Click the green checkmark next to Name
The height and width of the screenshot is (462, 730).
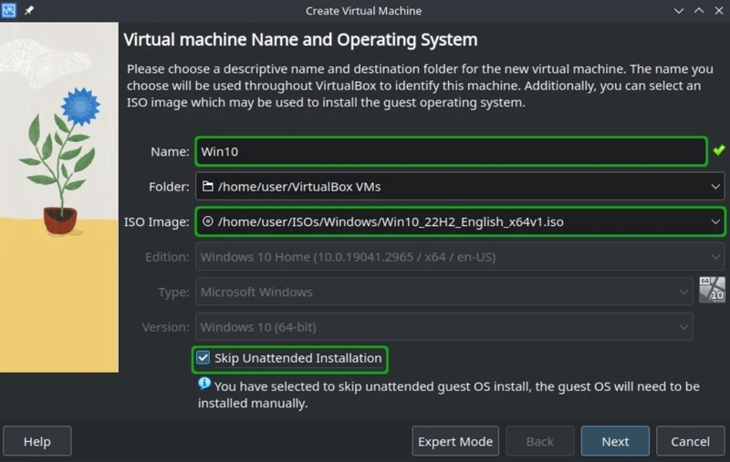pos(719,150)
